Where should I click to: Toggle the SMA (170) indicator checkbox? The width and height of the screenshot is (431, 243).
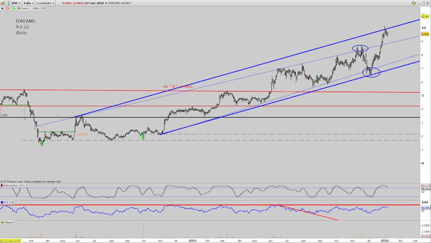pos(31,9)
